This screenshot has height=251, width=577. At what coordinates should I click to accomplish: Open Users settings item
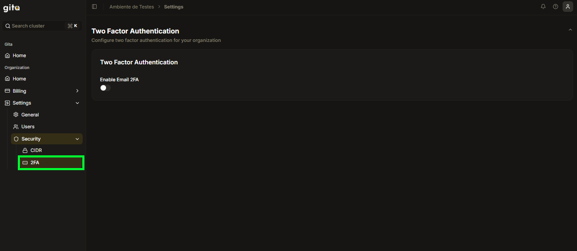pos(28,127)
